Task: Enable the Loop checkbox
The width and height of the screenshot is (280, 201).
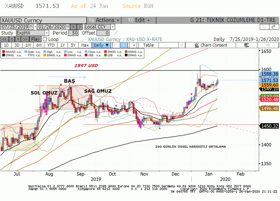Action: [45, 39]
